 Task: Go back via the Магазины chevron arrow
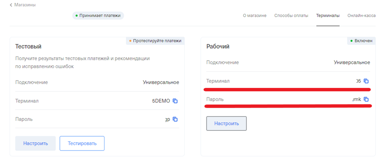tap(11, 5)
